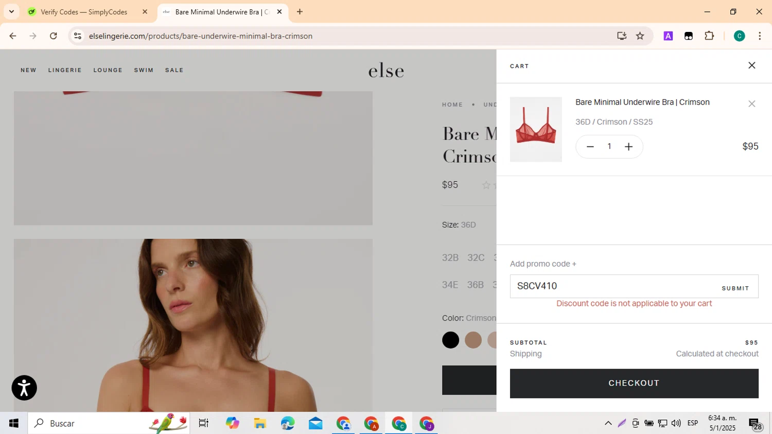Launch Copilot from taskbar

(232, 423)
